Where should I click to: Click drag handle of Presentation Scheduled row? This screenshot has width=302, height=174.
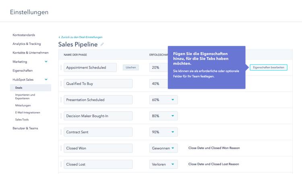tap(61, 100)
